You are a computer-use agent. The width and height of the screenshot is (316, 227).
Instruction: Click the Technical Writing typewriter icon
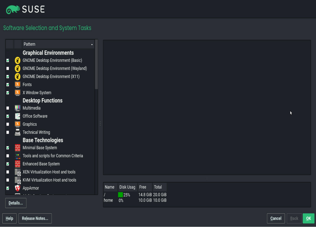click(17, 132)
